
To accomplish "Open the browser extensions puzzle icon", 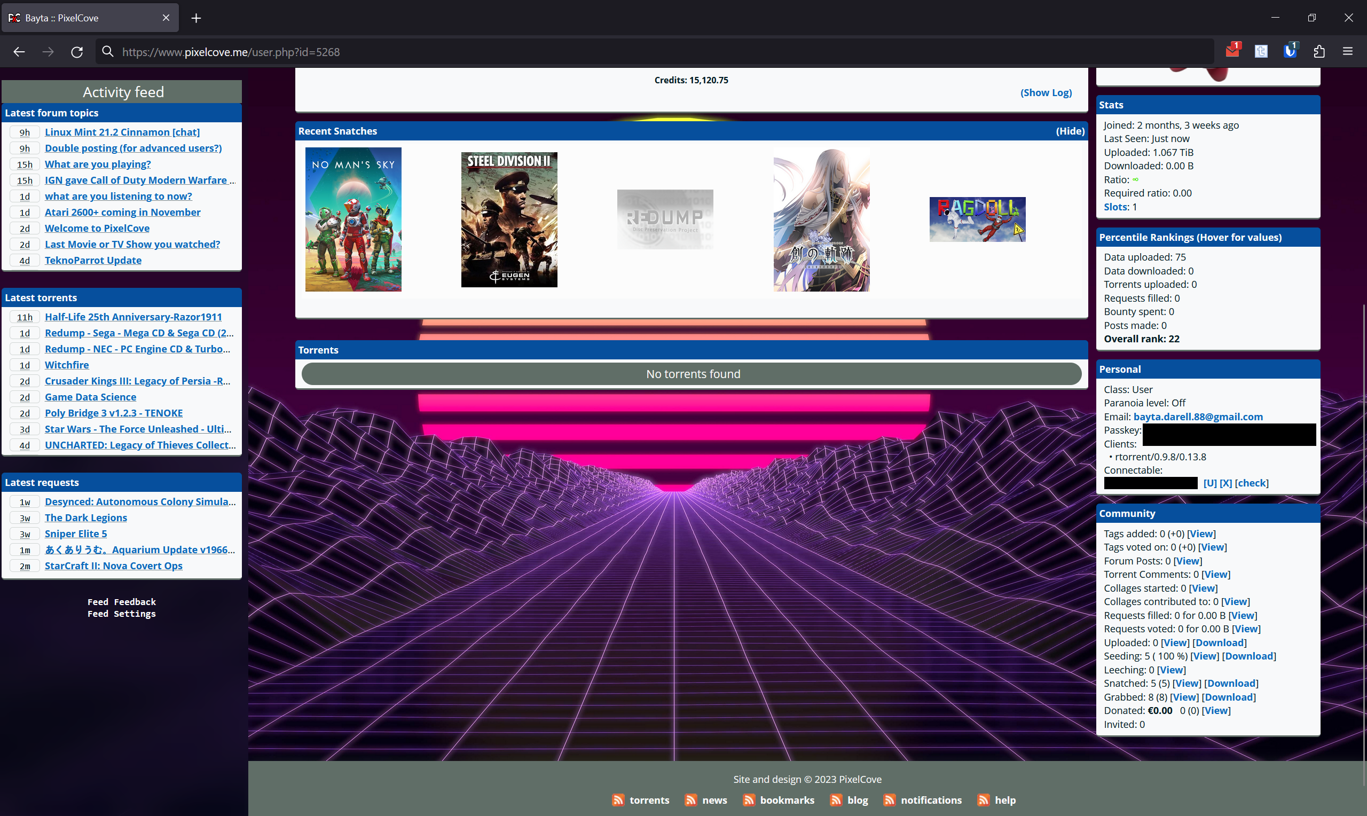I will (x=1318, y=52).
